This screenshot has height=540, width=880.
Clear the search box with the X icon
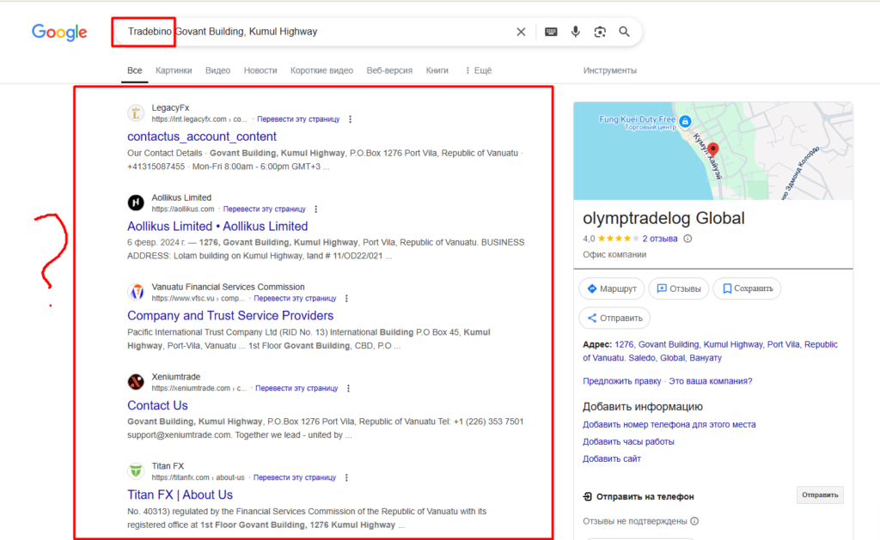pyautogui.click(x=521, y=32)
